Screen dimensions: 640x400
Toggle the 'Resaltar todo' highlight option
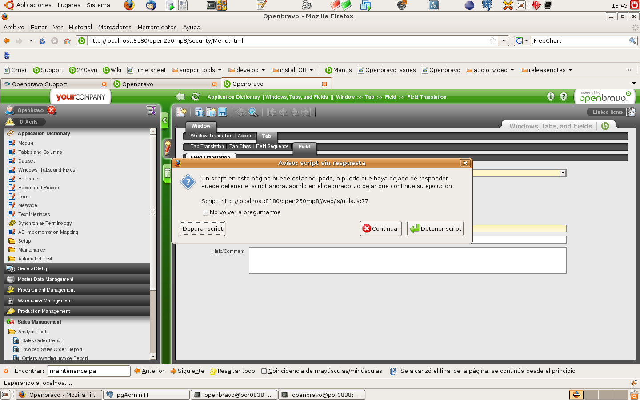click(232, 371)
